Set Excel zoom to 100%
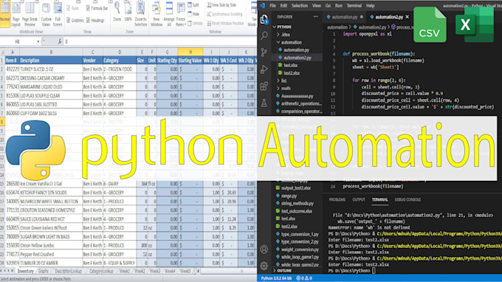The image size is (502, 282). [x=128, y=12]
